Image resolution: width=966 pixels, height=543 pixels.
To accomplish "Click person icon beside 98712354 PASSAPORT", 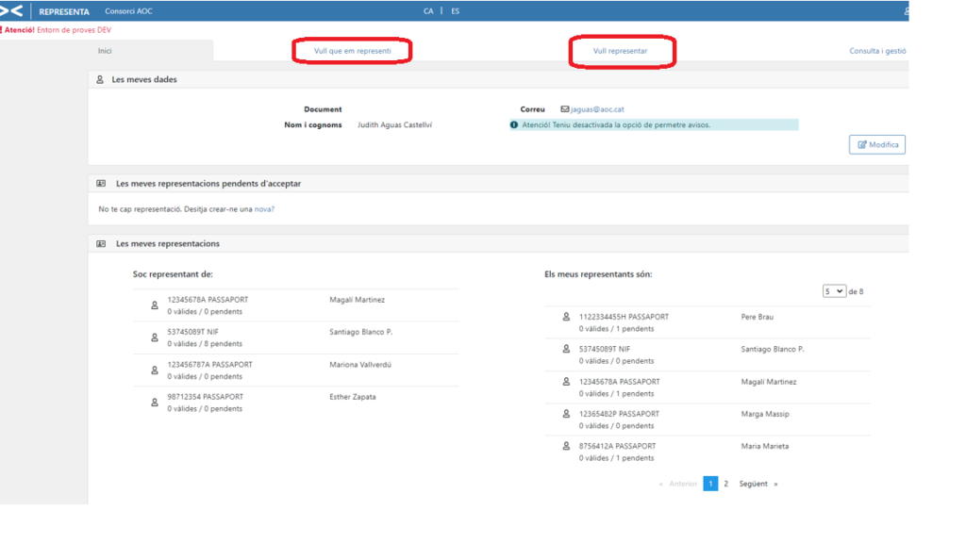I will [x=155, y=403].
